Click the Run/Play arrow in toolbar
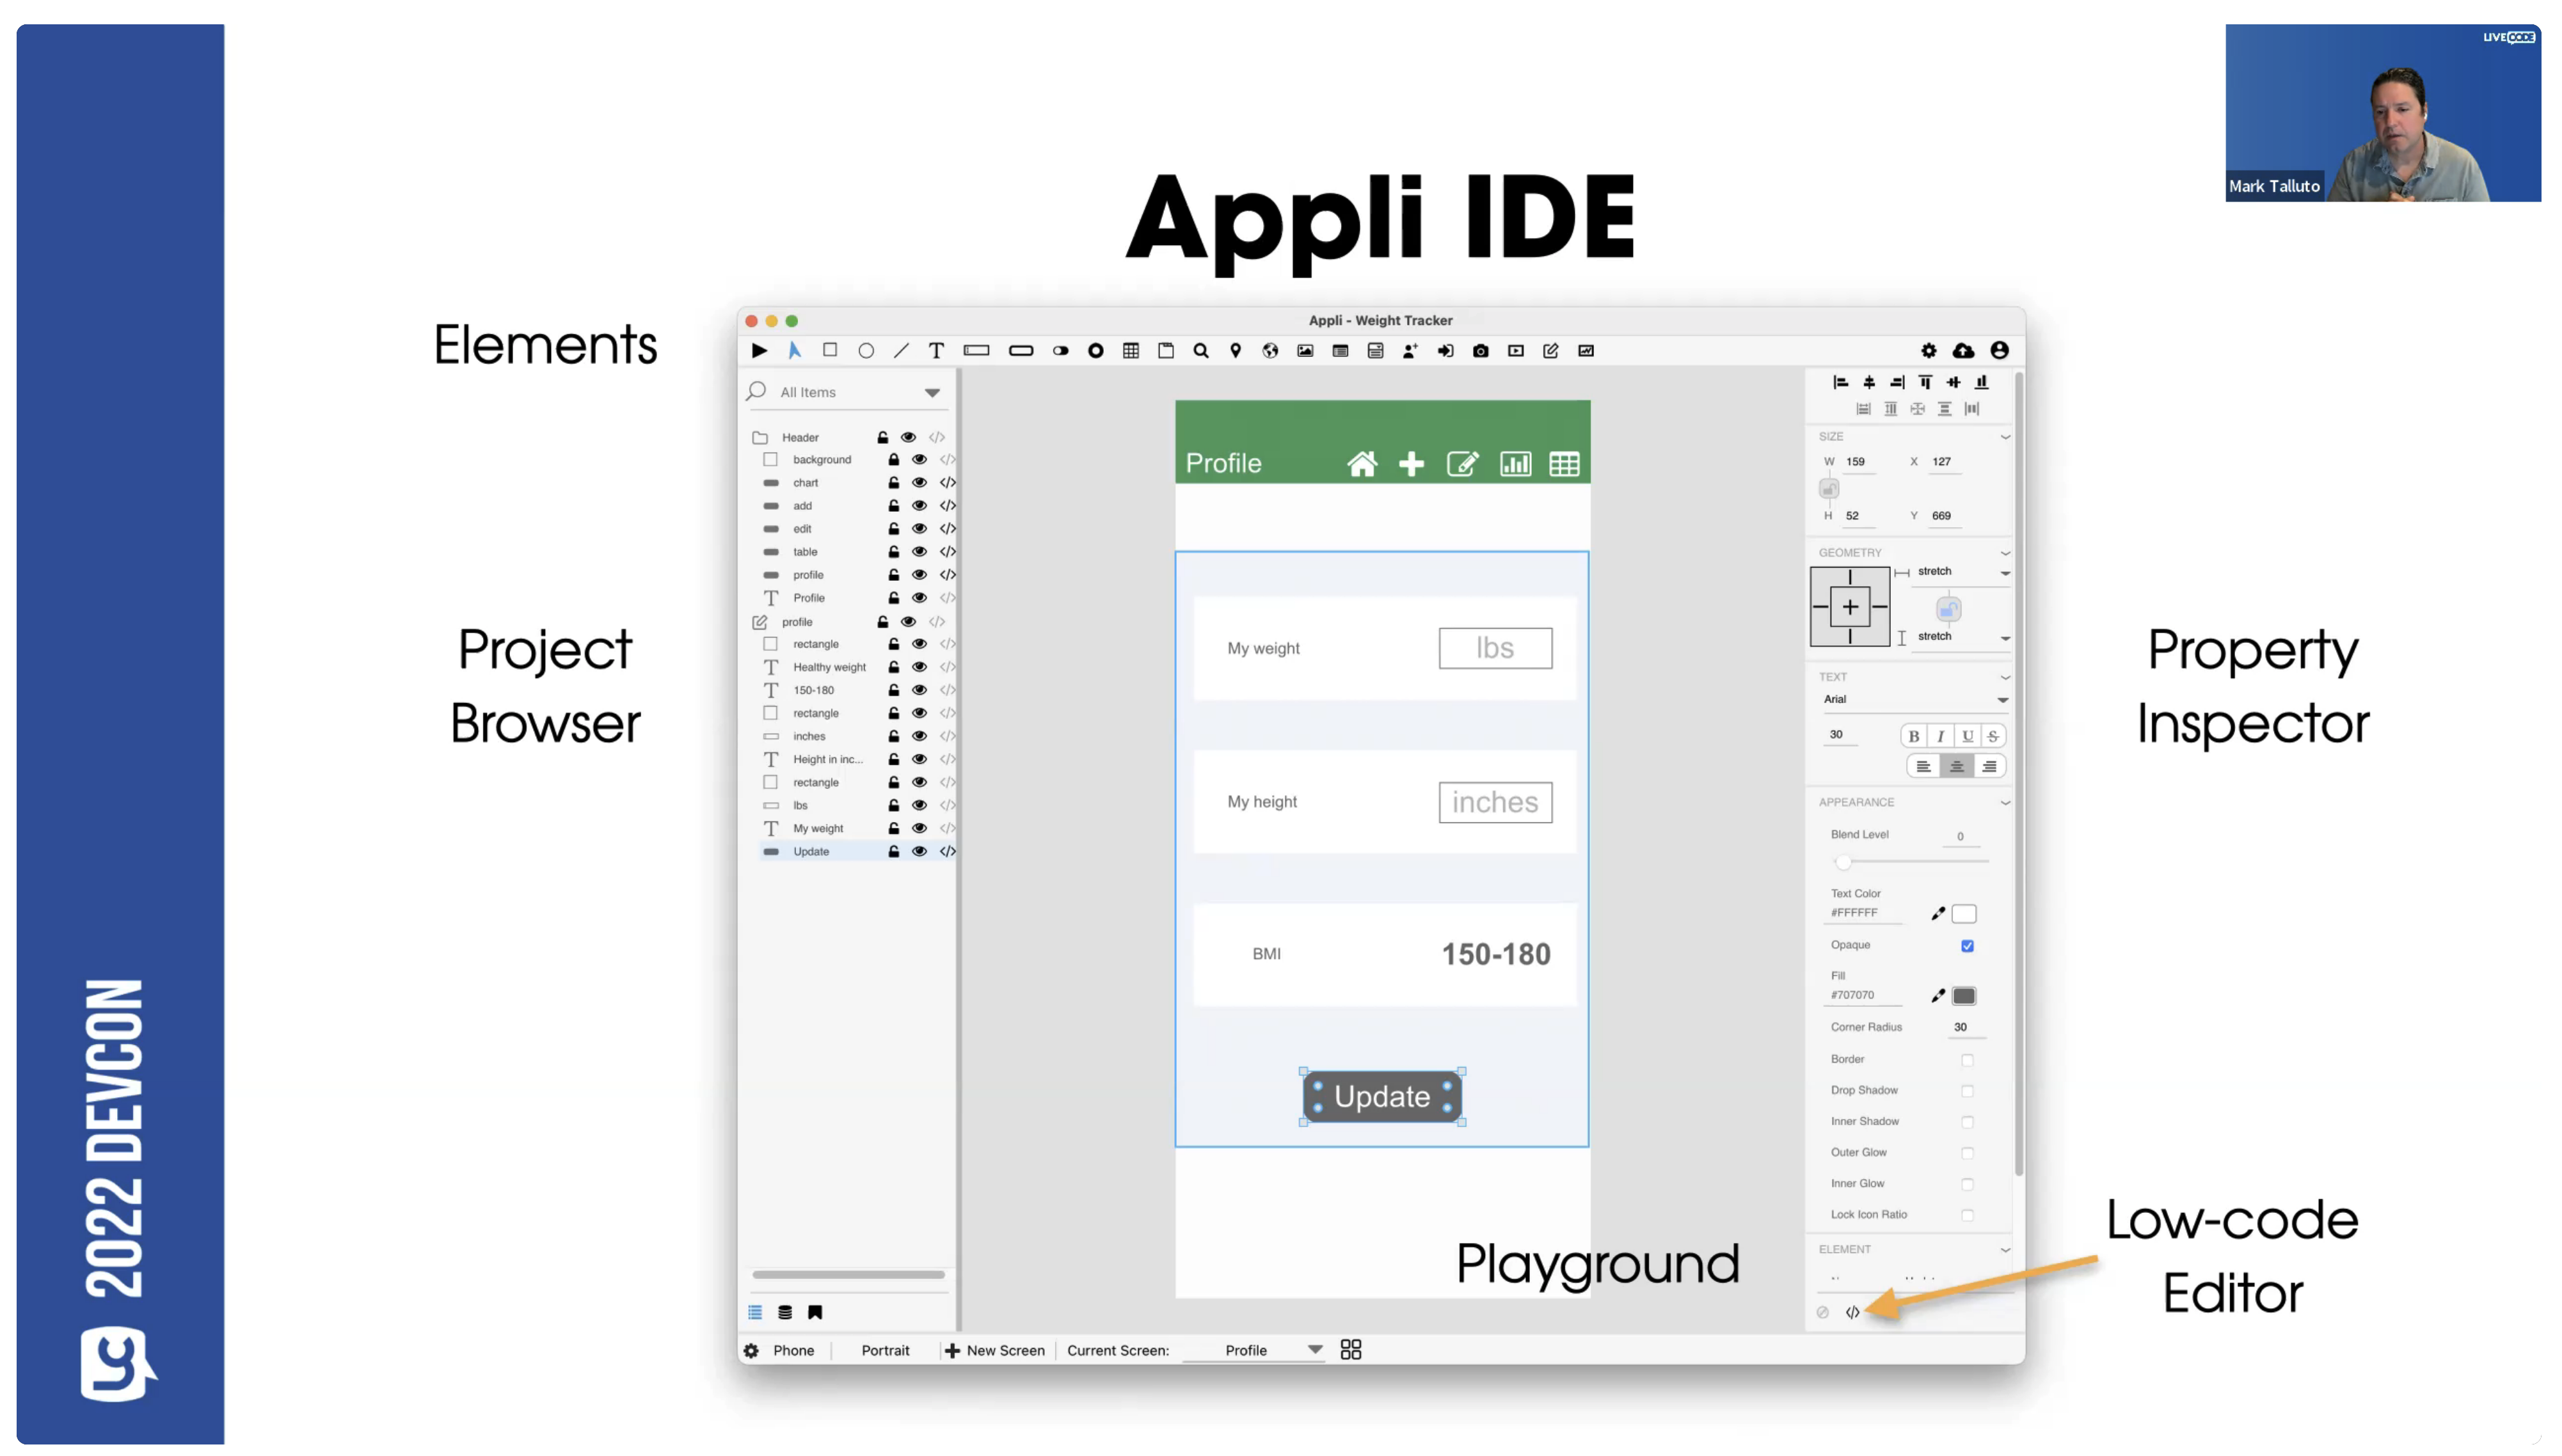2562x1456 pixels. 759,350
